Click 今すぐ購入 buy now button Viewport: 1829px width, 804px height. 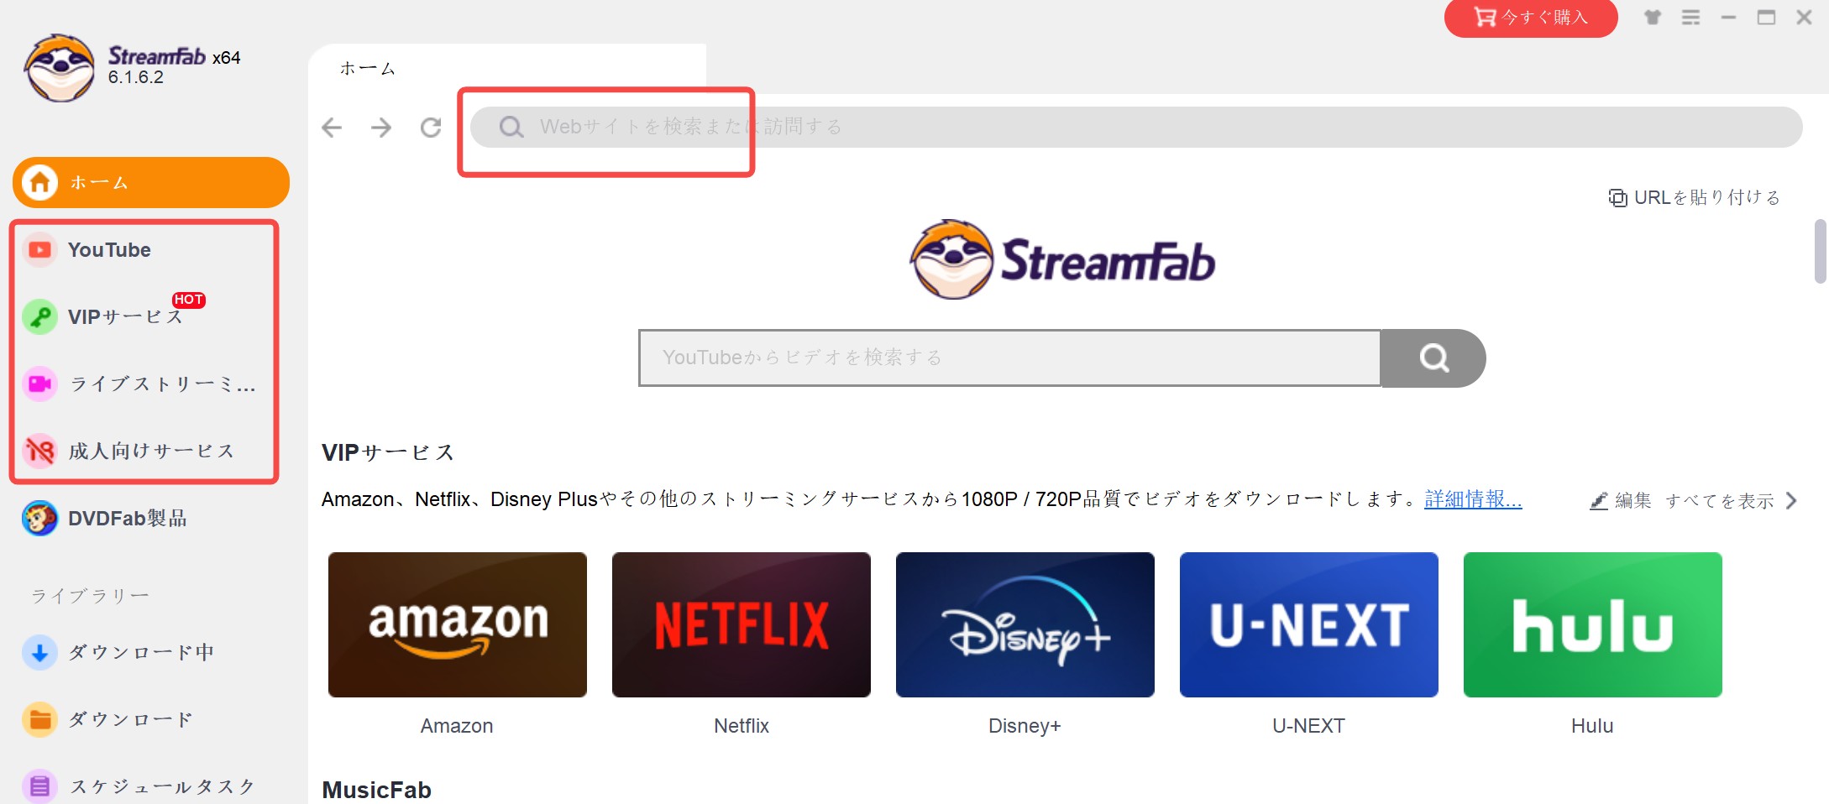(x=1531, y=18)
